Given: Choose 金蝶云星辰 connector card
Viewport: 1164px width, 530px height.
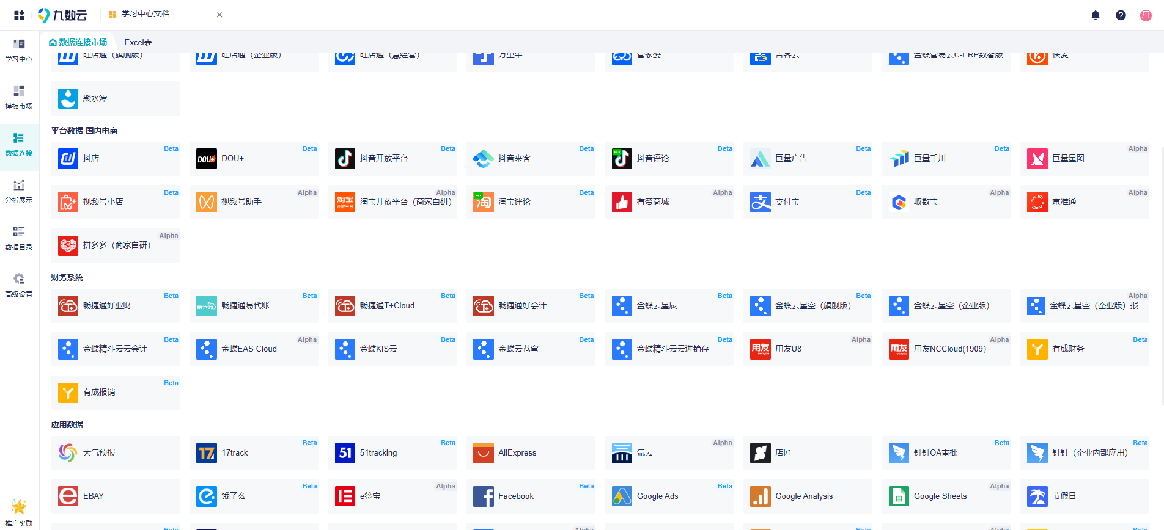Looking at the screenshot, I should tap(669, 305).
